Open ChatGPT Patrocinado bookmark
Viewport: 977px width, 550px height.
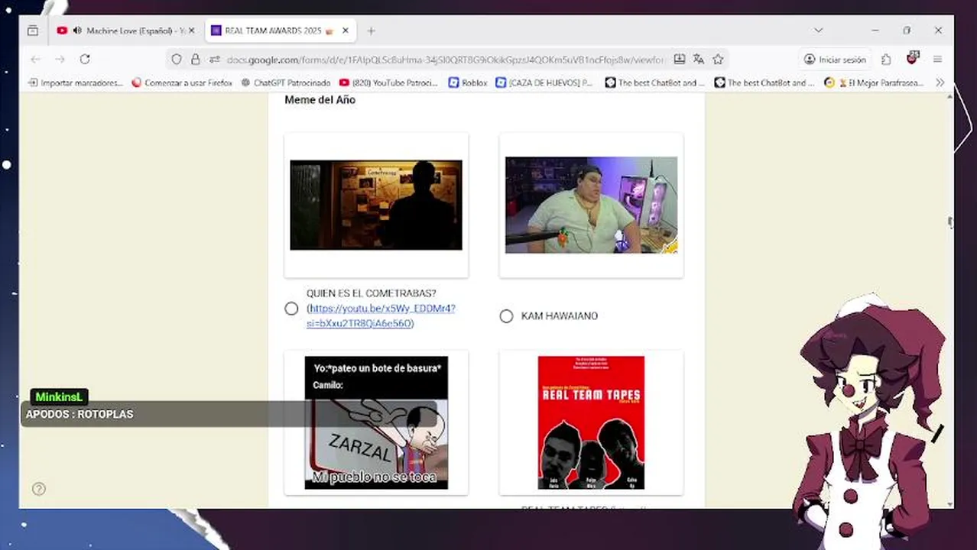point(285,82)
